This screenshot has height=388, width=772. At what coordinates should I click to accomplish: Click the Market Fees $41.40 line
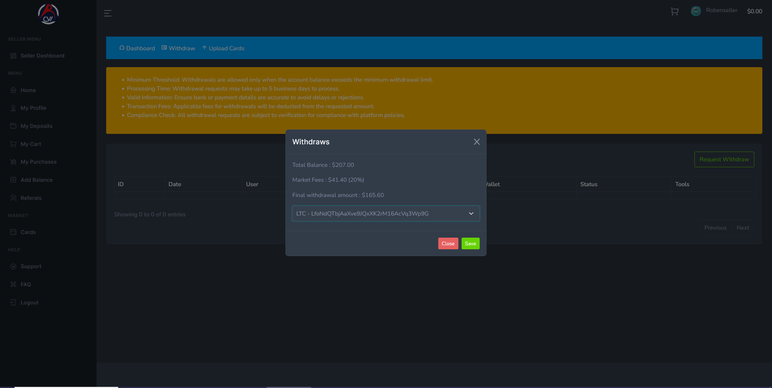pos(328,180)
